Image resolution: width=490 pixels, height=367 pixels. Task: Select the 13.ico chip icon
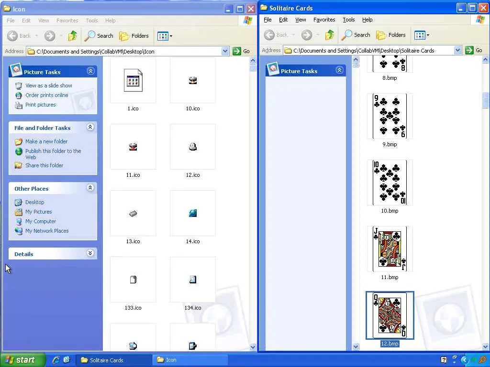[133, 213]
